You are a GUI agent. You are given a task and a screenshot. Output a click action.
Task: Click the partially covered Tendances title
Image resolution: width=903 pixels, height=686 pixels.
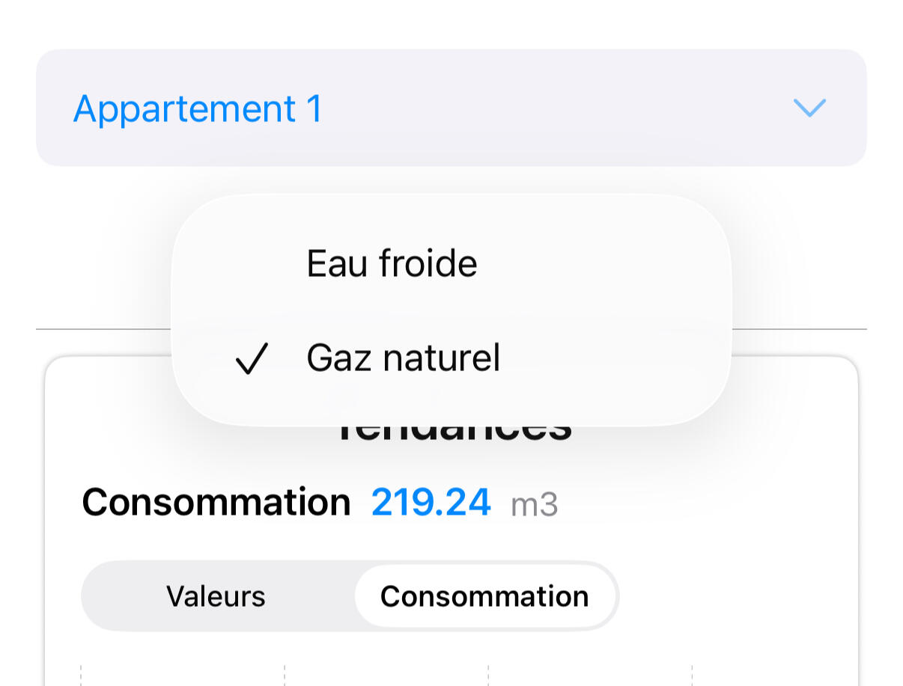[454, 435]
